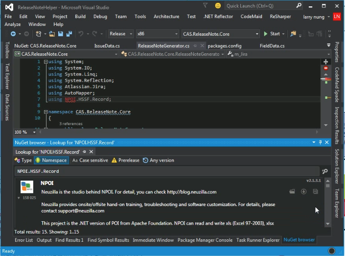
Task: Click the LN user account badge
Action: 337,17
